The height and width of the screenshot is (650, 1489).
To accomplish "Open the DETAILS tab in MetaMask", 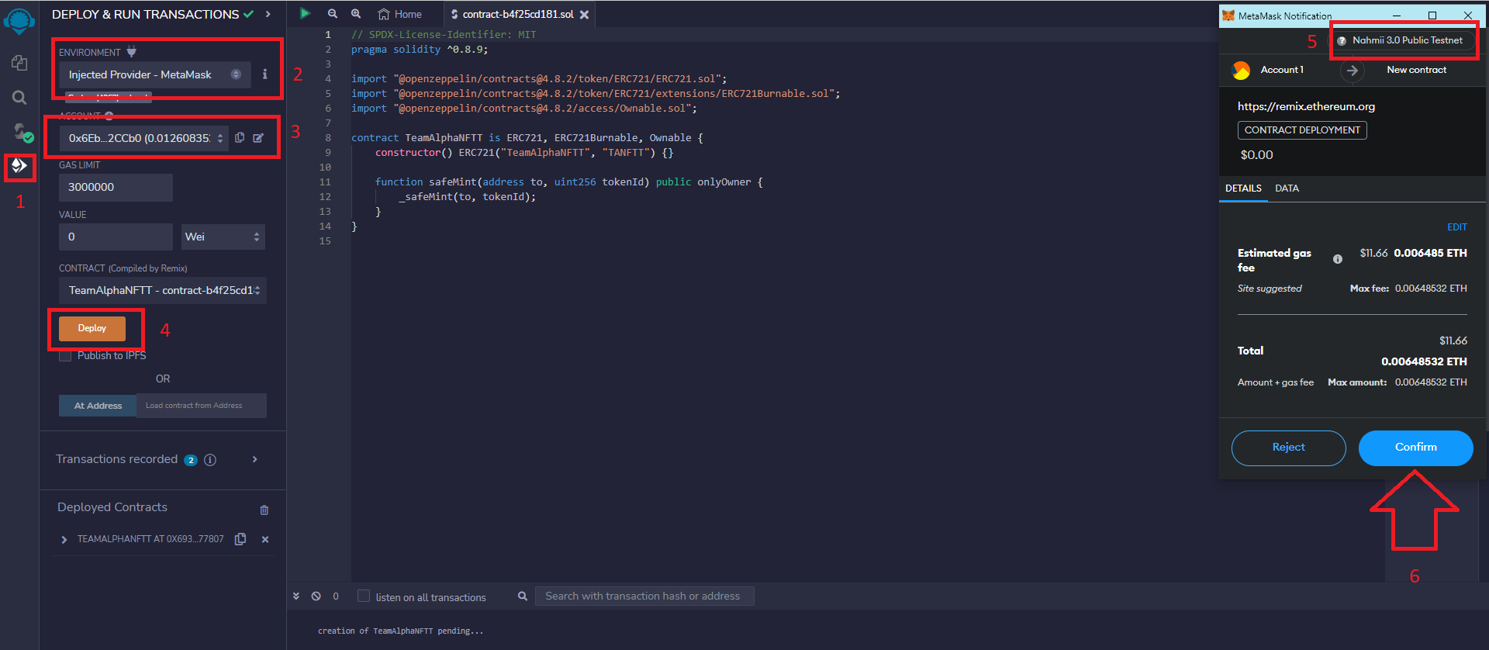I will click(x=1243, y=188).
